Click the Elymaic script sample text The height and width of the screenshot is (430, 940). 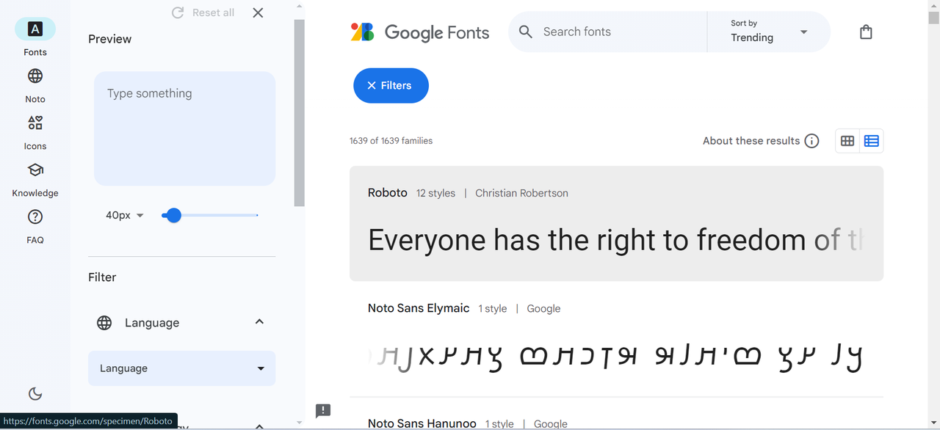(x=616, y=357)
